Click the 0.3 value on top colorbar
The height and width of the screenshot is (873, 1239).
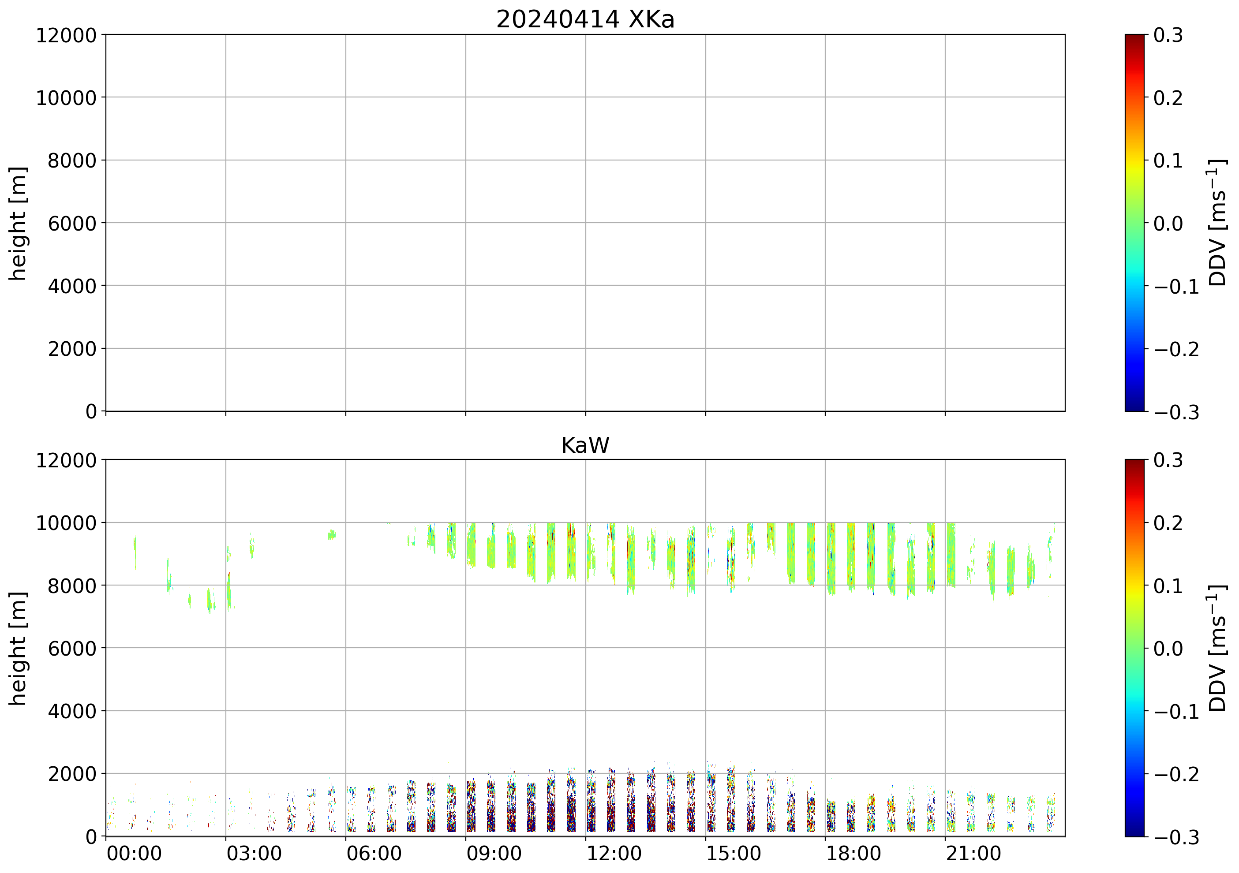coord(1168,36)
